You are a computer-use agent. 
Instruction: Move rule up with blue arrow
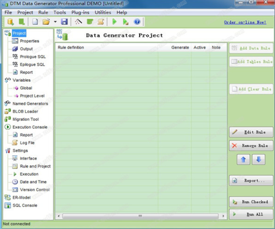[243, 160]
